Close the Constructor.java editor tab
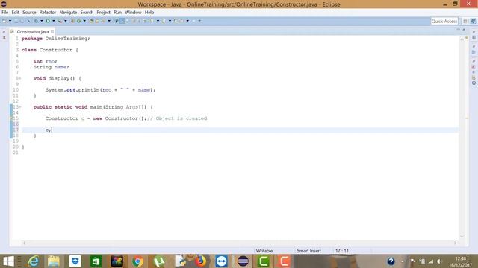Screen dimensions: 478x268 pos(52,31)
